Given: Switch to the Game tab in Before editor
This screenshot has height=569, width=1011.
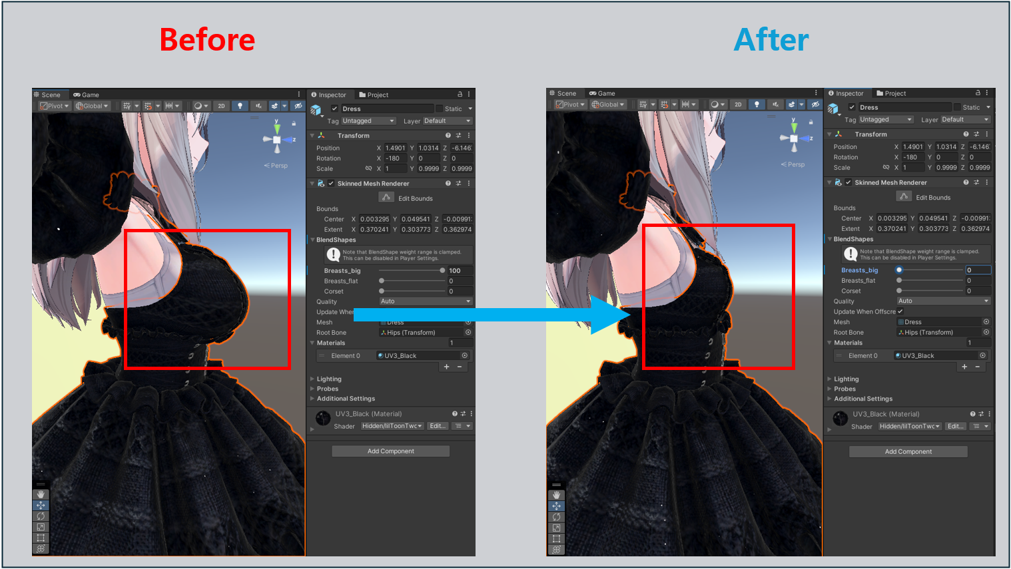Looking at the screenshot, I should 87,95.
